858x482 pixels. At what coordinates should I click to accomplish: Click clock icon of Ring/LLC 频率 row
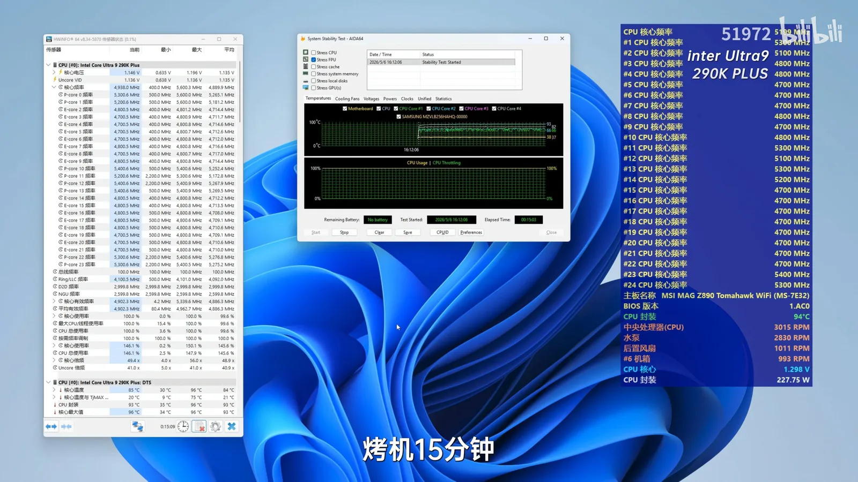(55, 279)
